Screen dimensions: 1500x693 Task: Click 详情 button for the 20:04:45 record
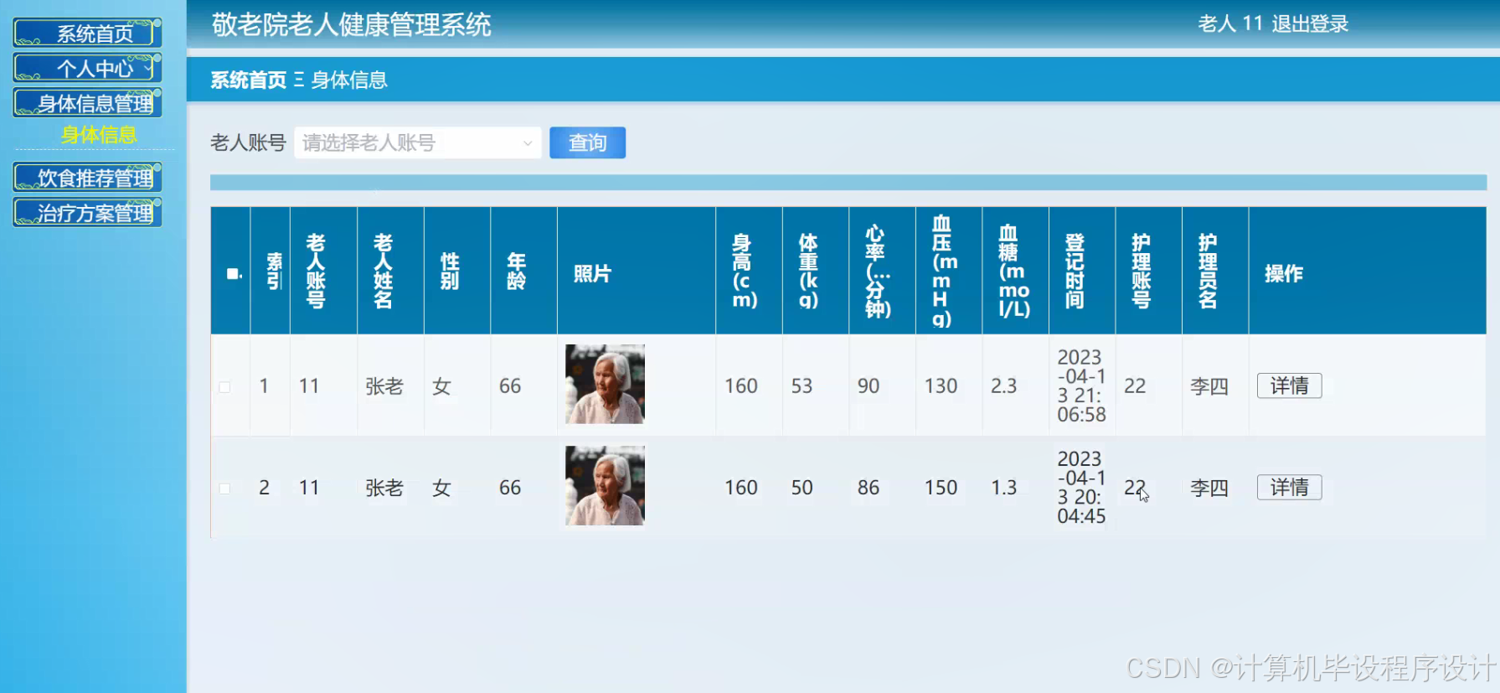pyautogui.click(x=1289, y=487)
